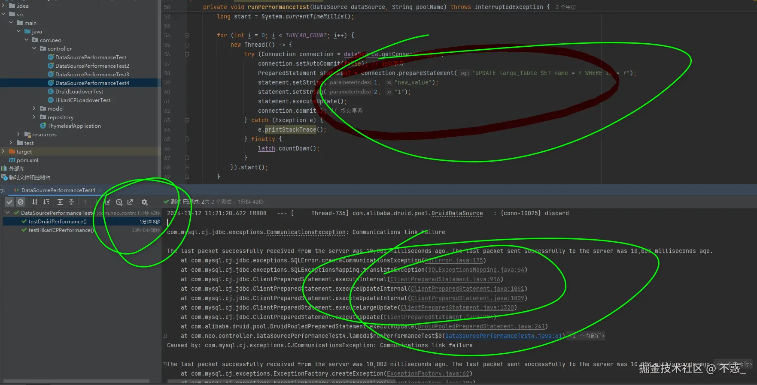The height and width of the screenshot is (385, 757).
Task: Open DataSourcePerformanceTest2 class file
Action: point(88,66)
